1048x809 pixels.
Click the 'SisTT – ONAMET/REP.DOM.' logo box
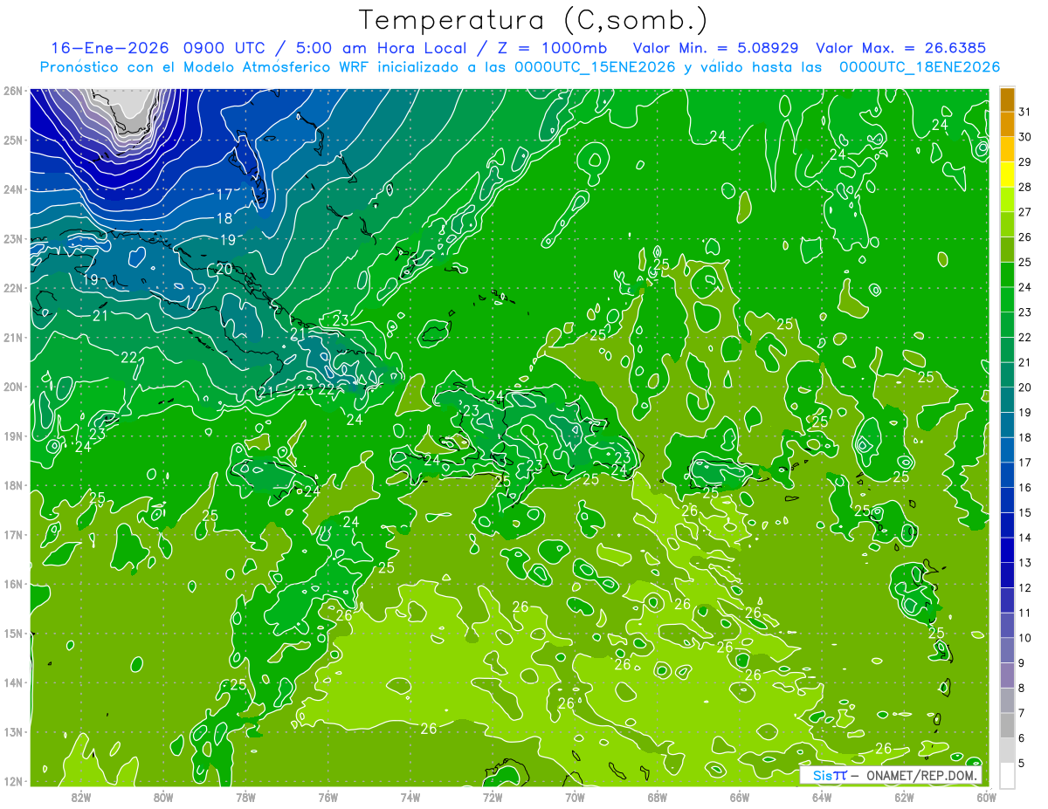891,775
